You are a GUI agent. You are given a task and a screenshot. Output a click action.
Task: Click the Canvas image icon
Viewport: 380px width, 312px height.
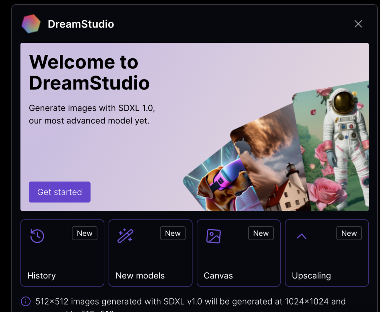click(213, 236)
